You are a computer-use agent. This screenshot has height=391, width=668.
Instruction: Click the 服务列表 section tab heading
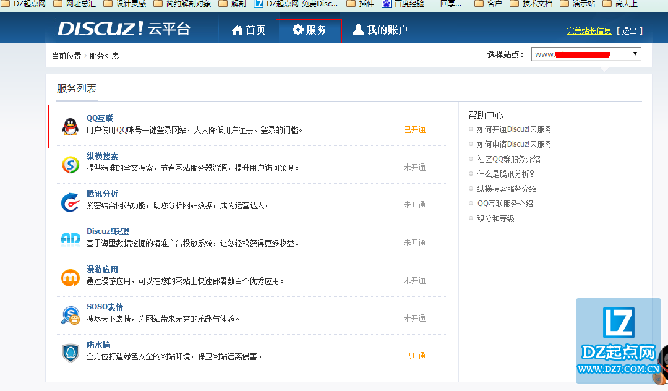(x=77, y=88)
